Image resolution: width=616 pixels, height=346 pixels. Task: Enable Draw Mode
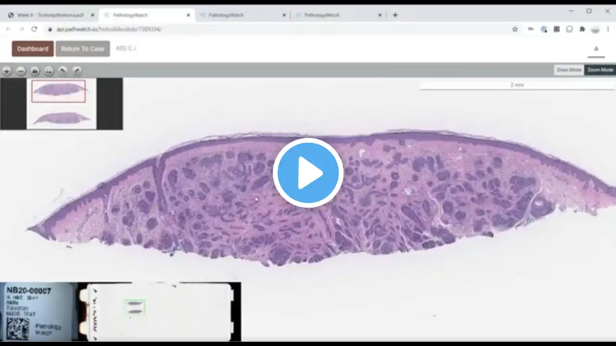(569, 70)
